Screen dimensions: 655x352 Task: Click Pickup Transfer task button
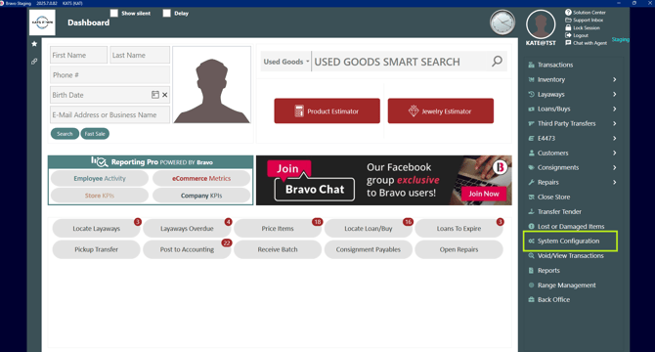point(96,249)
